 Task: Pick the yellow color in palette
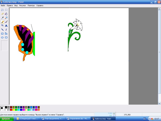click(x=14, y=110)
